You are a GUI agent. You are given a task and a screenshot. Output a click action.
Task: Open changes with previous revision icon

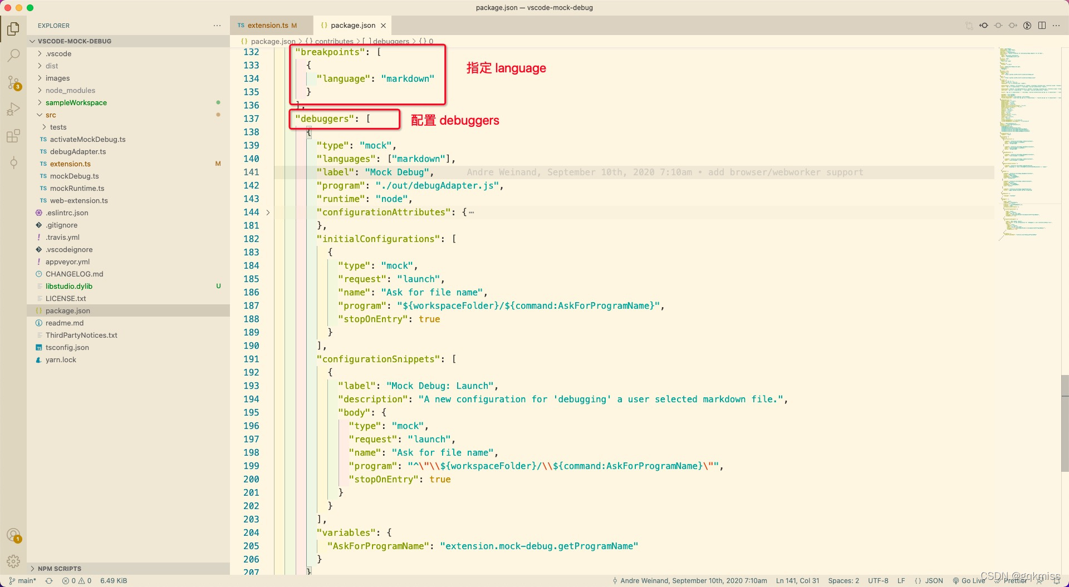984,26
